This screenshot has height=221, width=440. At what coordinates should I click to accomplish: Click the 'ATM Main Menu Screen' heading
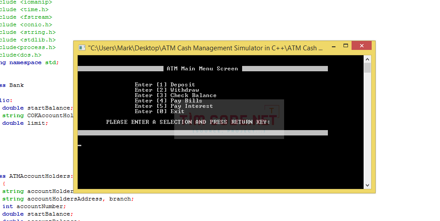(x=202, y=69)
